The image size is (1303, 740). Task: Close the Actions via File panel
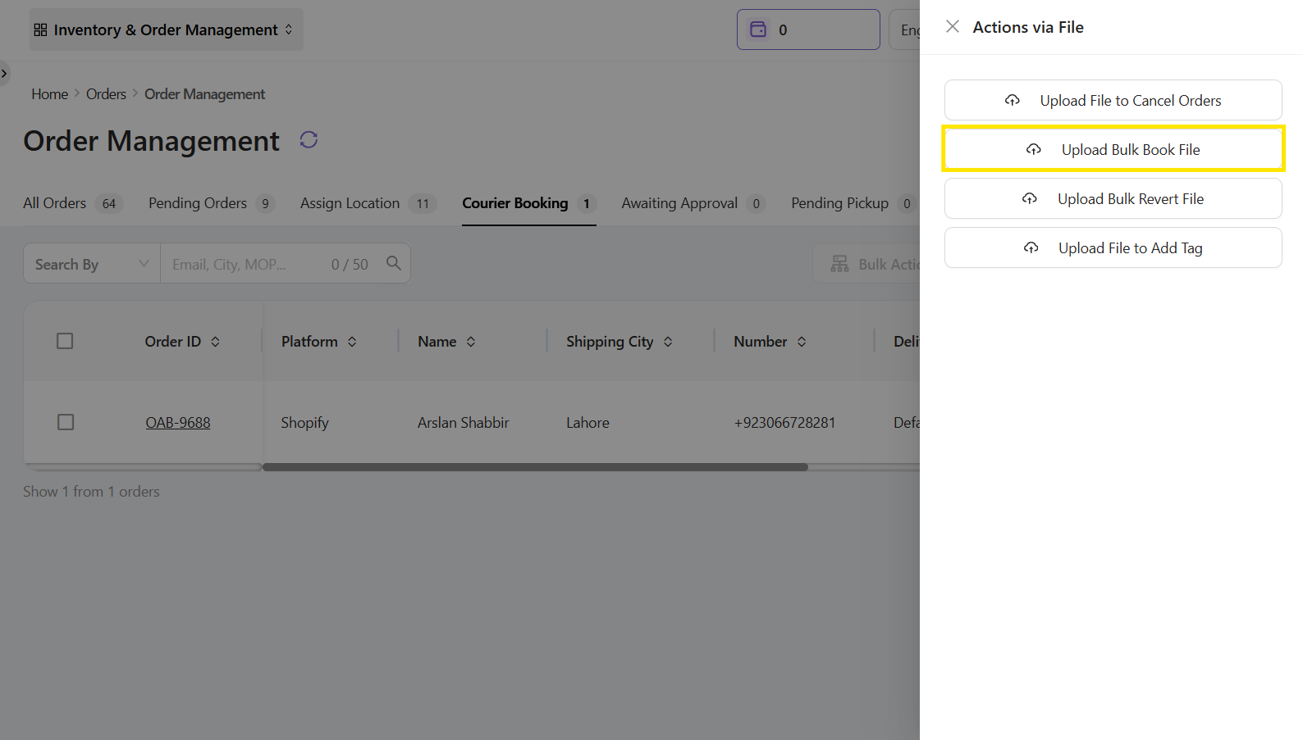(952, 27)
